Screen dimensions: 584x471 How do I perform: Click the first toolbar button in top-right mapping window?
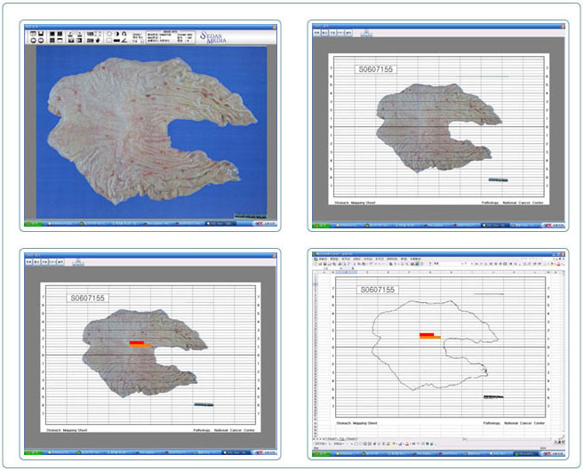(x=316, y=33)
